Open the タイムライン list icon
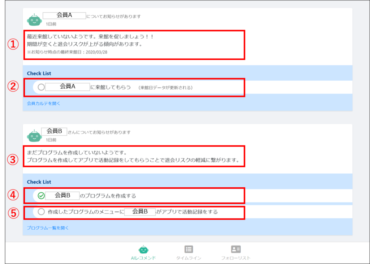Screen dimensions: 370x264 (x=189, y=249)
